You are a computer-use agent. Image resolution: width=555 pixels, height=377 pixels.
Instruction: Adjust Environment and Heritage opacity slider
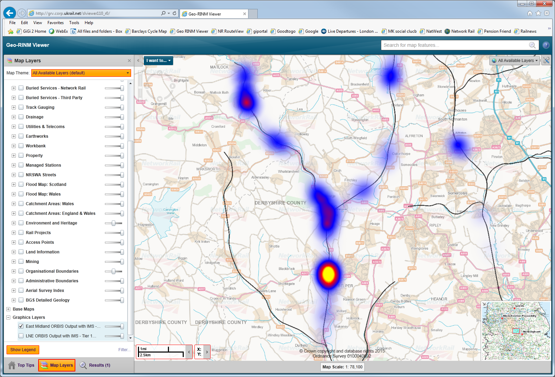(114, 223)
